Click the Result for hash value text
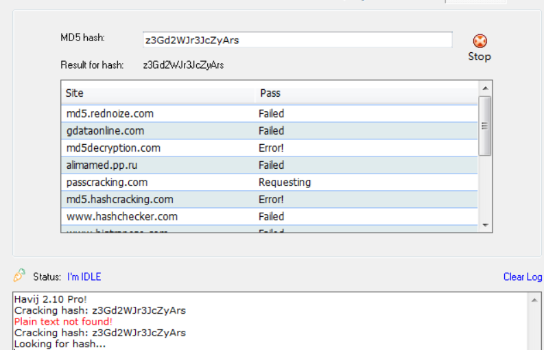544x350 pixels. 183,65
